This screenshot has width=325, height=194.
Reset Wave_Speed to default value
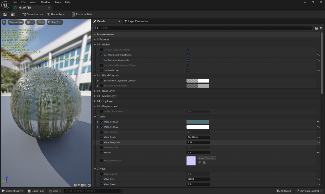click(318, 184)
